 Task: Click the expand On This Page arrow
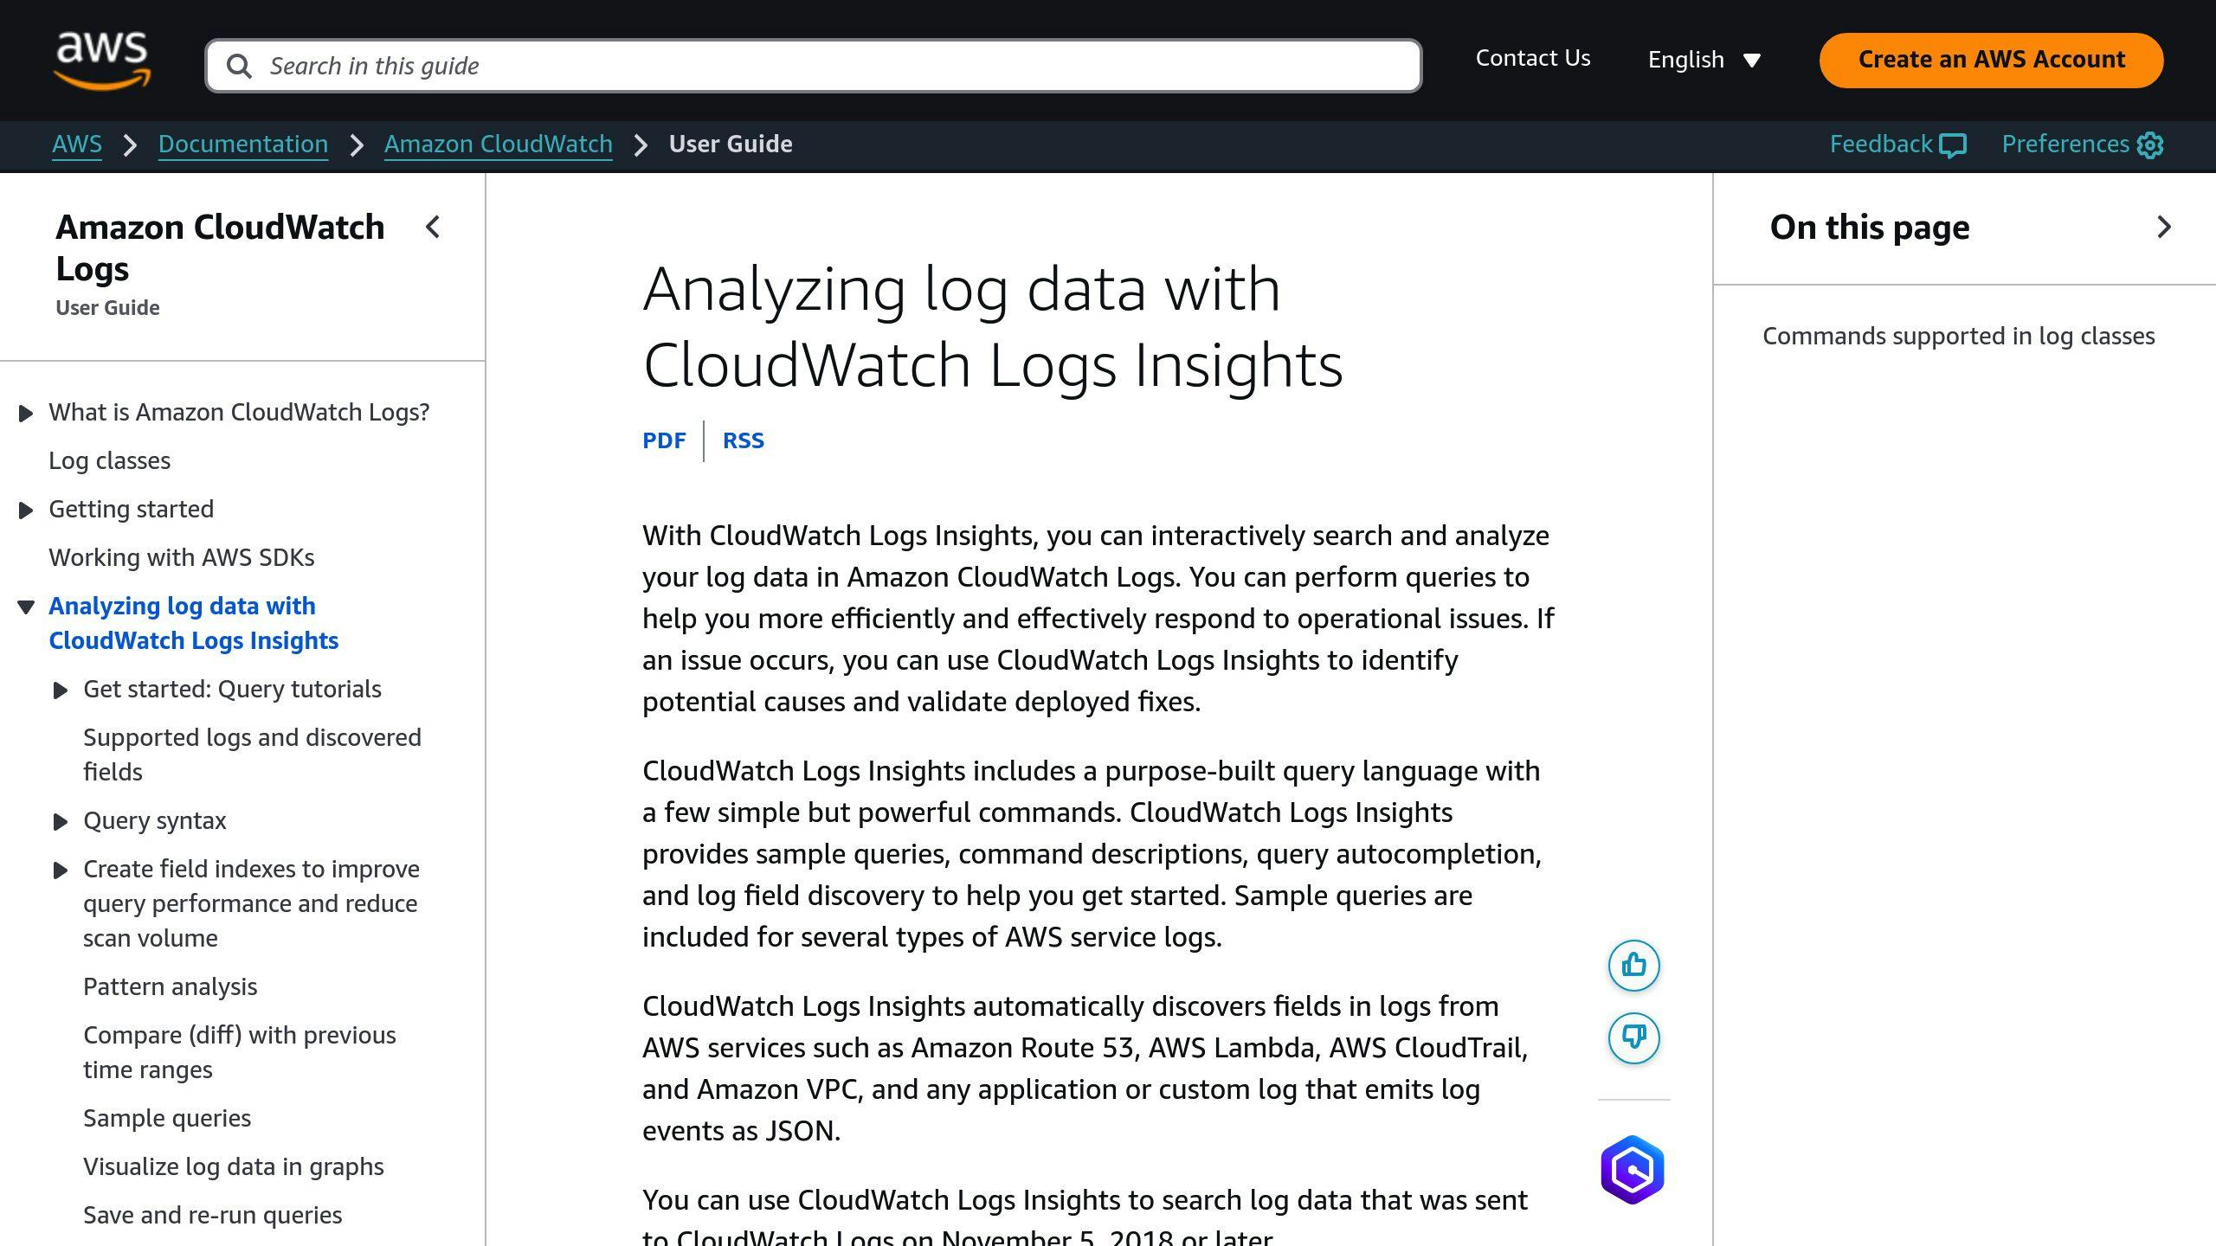[2166, 227]
